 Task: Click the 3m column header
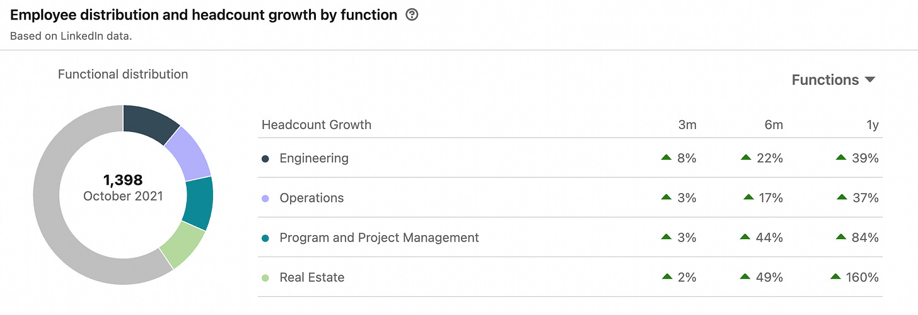coord(687,124)
